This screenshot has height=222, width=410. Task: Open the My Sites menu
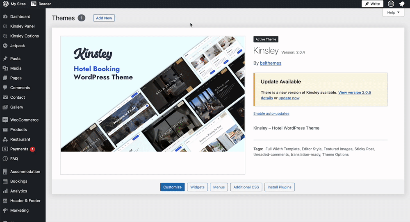coord(14,4)
